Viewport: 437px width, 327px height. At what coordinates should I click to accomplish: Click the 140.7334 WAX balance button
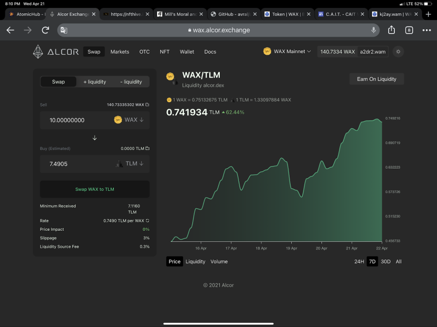(x=337, y=52)
